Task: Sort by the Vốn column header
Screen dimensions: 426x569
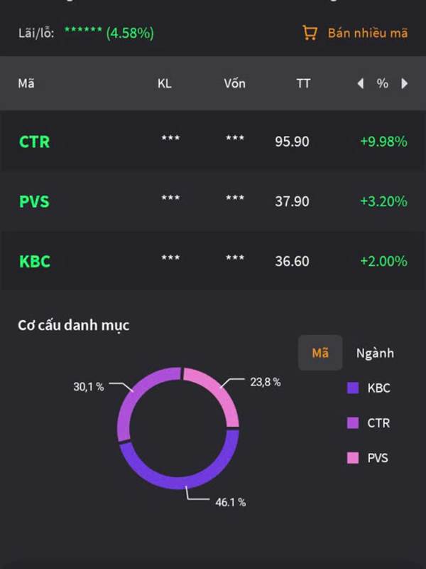Action: pos(234,84)
